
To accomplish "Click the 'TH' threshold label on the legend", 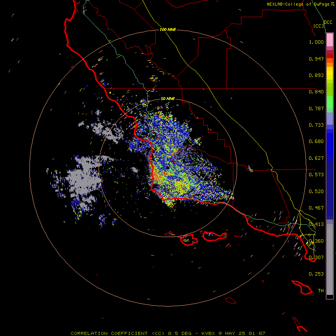I will pyautogui.click(x=321, y=291).
